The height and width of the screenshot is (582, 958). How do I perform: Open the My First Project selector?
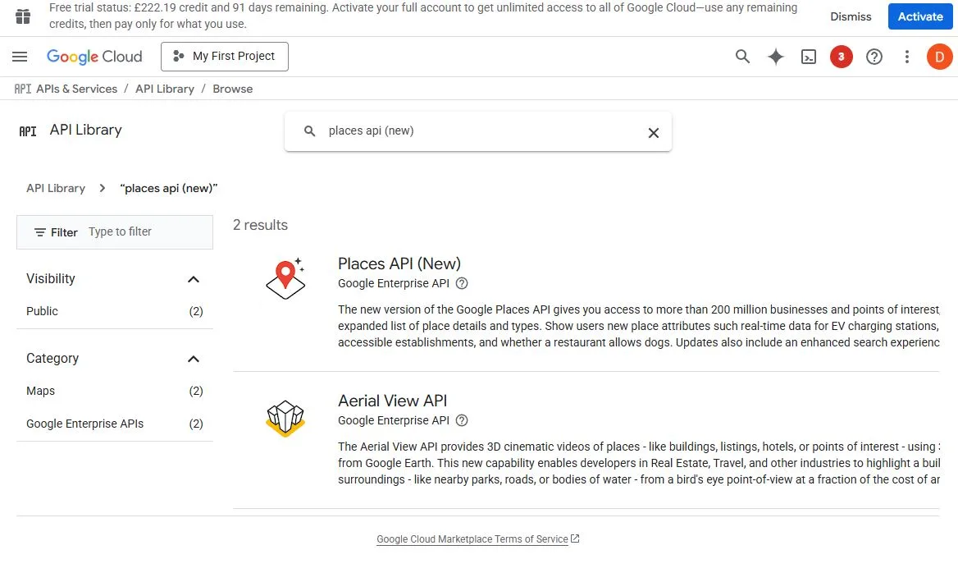click(225, 57)
